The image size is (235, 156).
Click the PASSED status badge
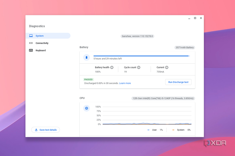click(x=88, y=80)
